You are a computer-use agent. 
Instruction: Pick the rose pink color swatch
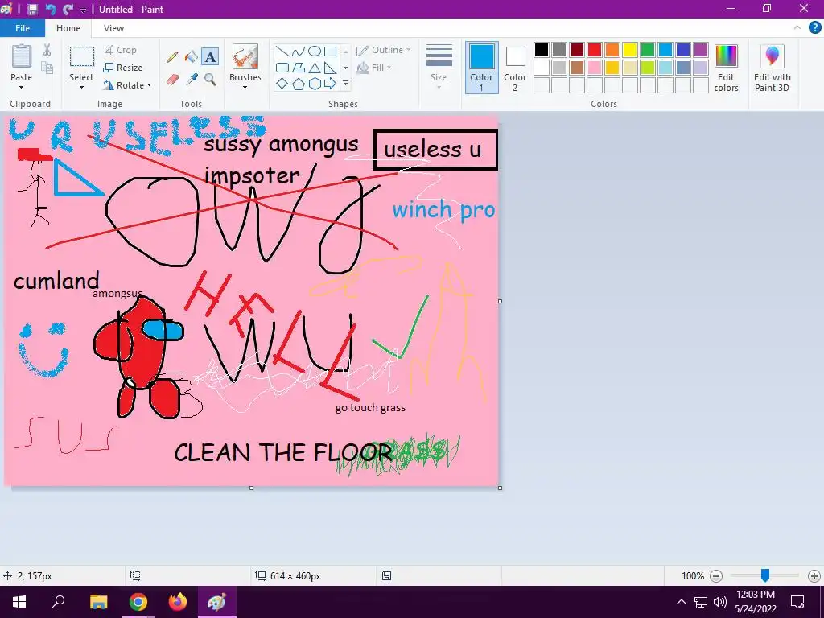(595, 68)
